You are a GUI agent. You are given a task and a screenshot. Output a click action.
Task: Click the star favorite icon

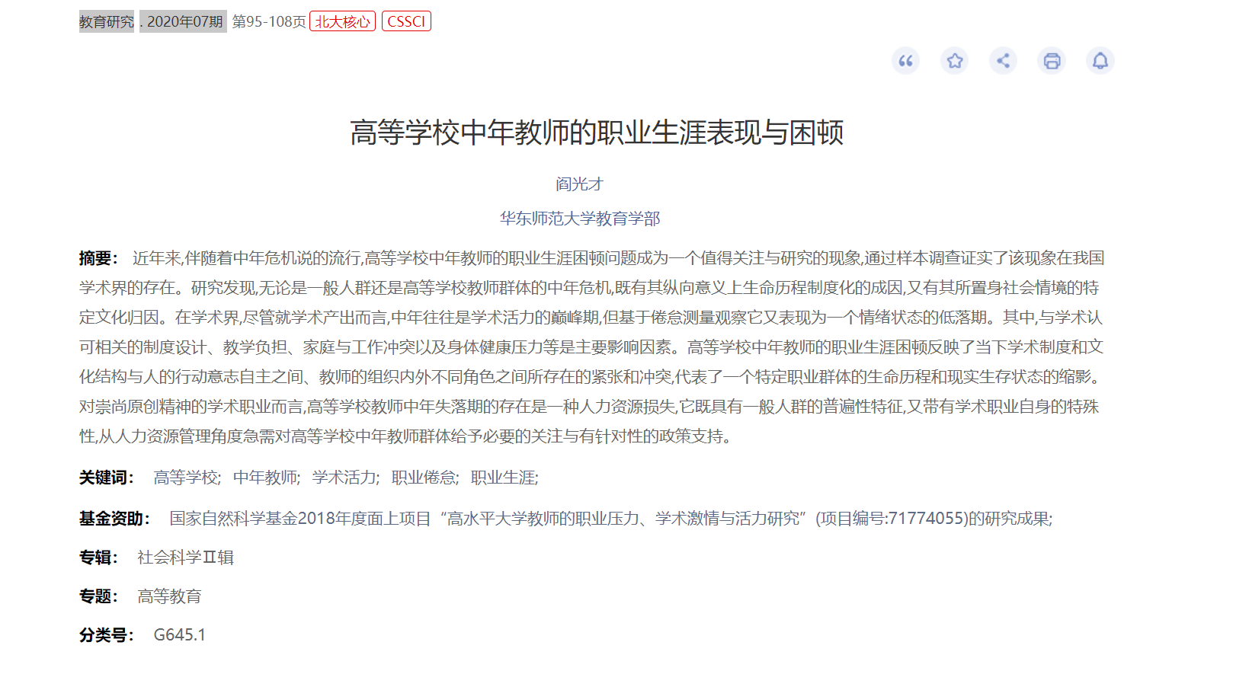click(x=954, y=61)
